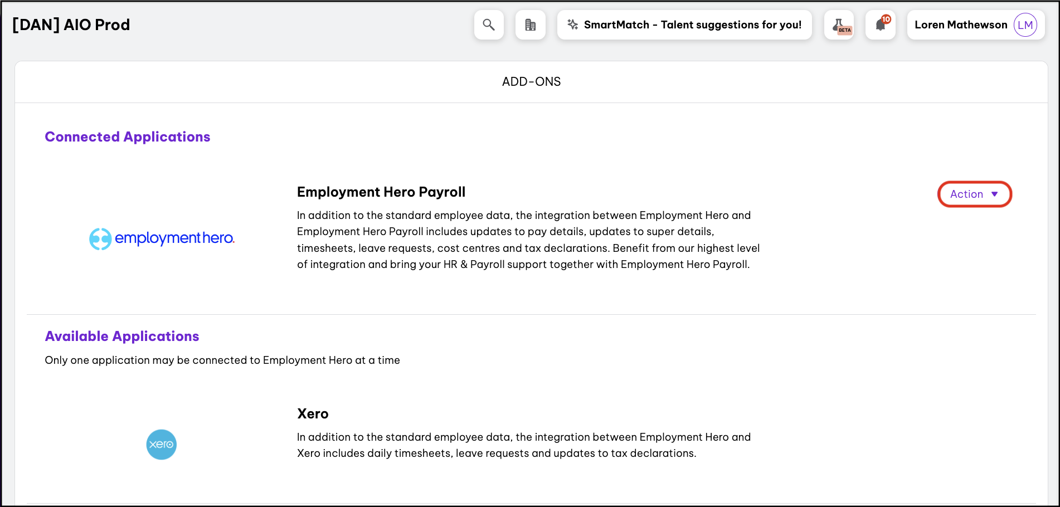Click the search magnifier icon

(489, 25)
